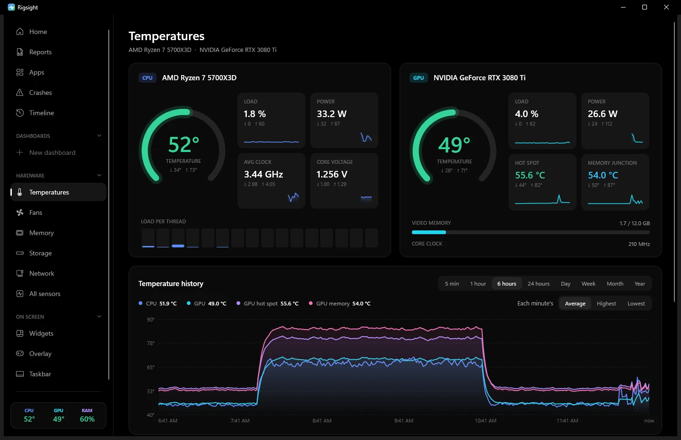
Task: Switch history range to 24 hours
Action: pyautogui.click(x=539, y=284)
